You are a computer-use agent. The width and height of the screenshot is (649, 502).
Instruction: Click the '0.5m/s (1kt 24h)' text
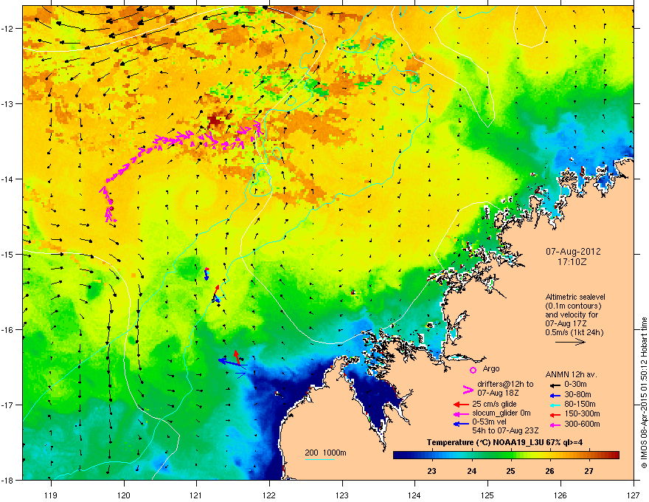click(x=574, y=332)
